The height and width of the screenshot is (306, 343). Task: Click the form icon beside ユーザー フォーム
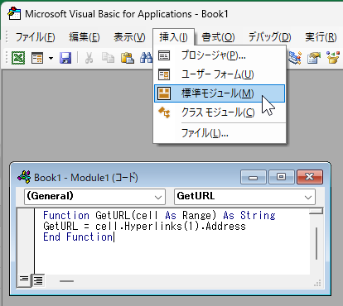click(164, 74)
